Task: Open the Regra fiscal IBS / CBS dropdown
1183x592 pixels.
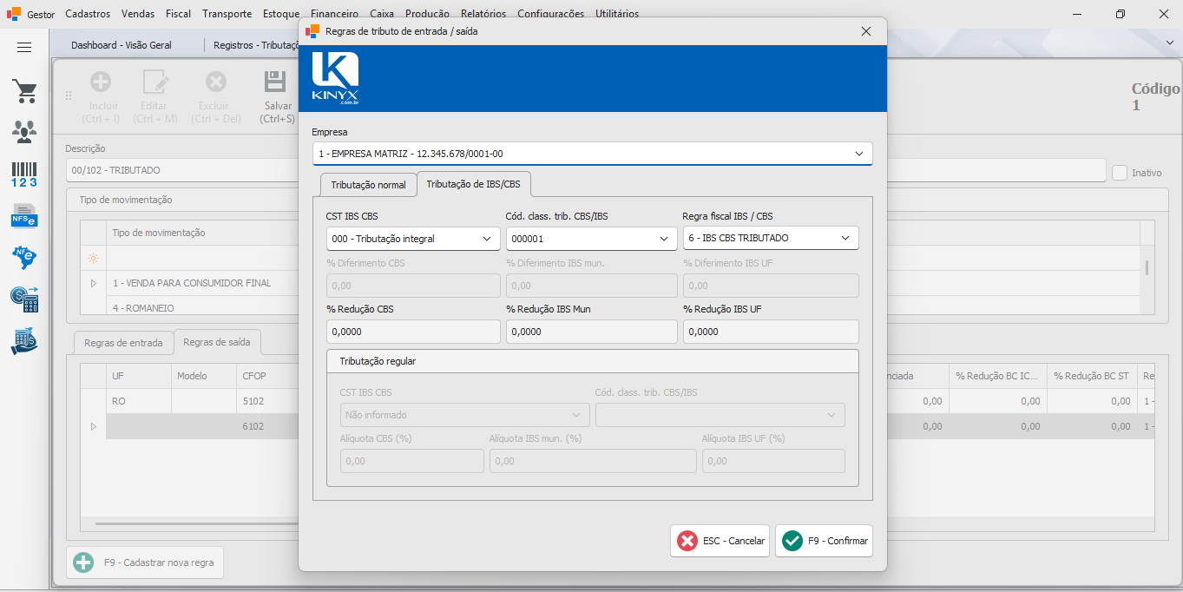Action: [845, 238]
